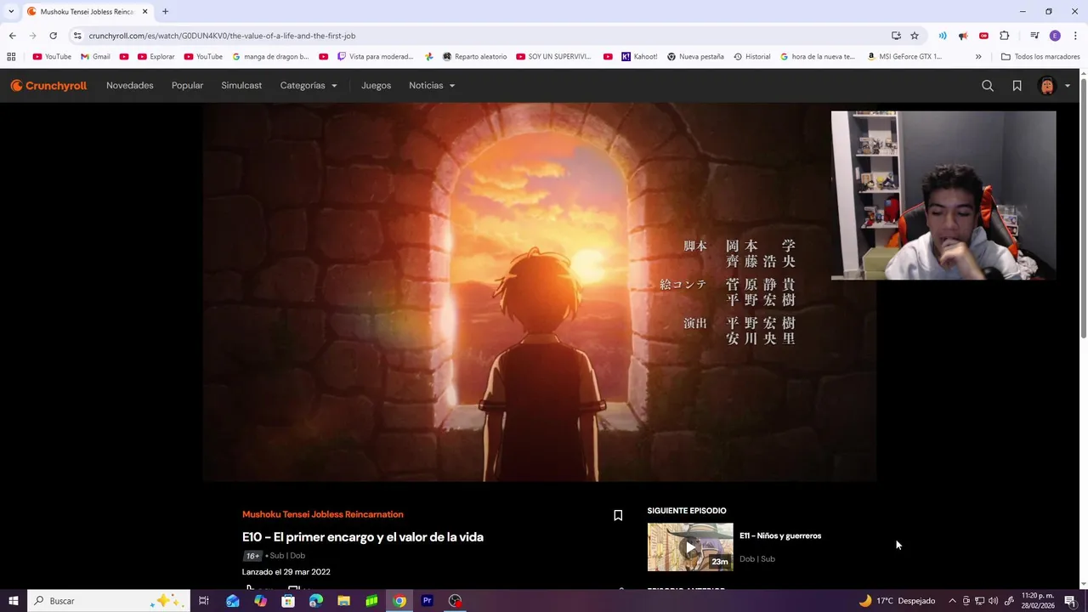Go back in browser history

pos(12,36)
